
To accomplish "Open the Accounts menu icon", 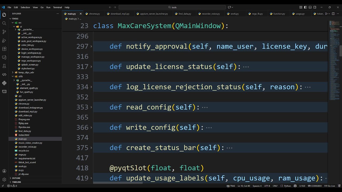I will pyautogui.click(x=4, y=171).
